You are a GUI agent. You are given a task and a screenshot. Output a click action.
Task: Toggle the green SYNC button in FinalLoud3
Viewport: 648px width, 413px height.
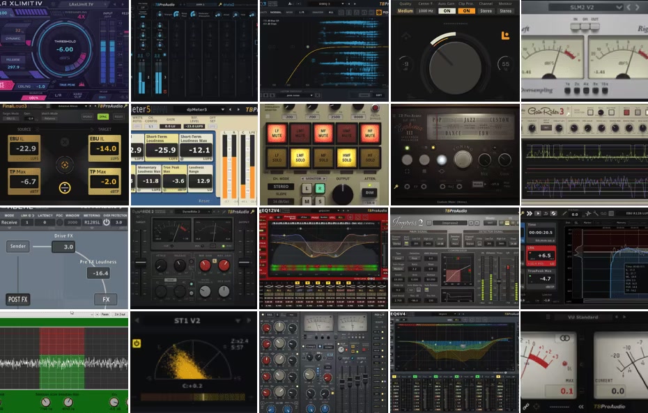103,117
